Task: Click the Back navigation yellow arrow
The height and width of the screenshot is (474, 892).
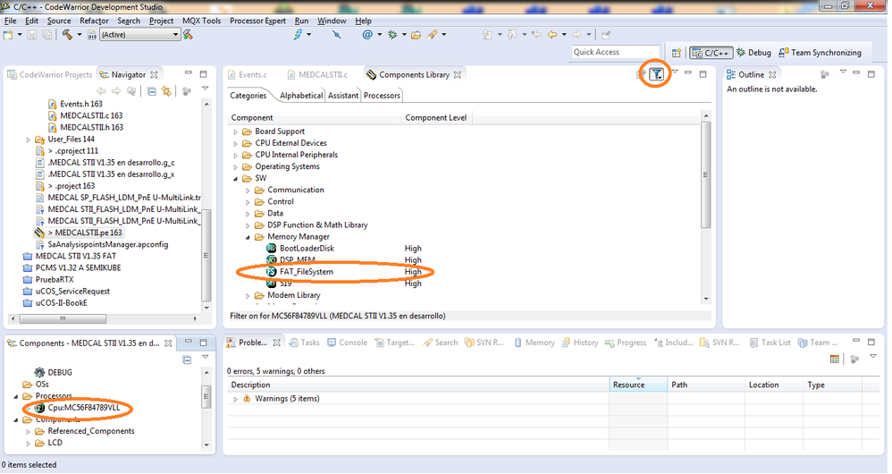Action: [552, 35]
